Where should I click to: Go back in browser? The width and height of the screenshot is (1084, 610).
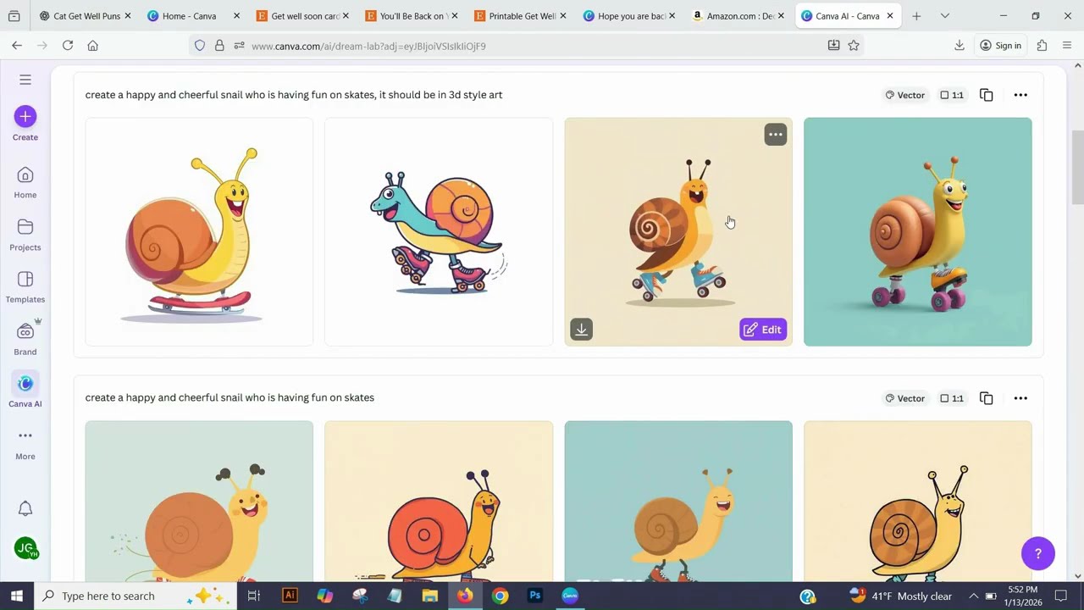click(17, 46)
